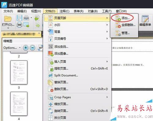Close the open document tab
The width and height of the screenshot is (153, 121).
[39, 33]
